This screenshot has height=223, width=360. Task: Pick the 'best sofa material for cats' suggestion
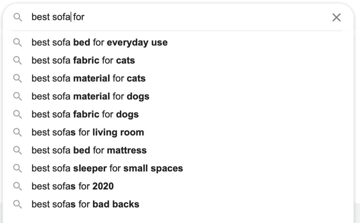[x=89, y=78]
